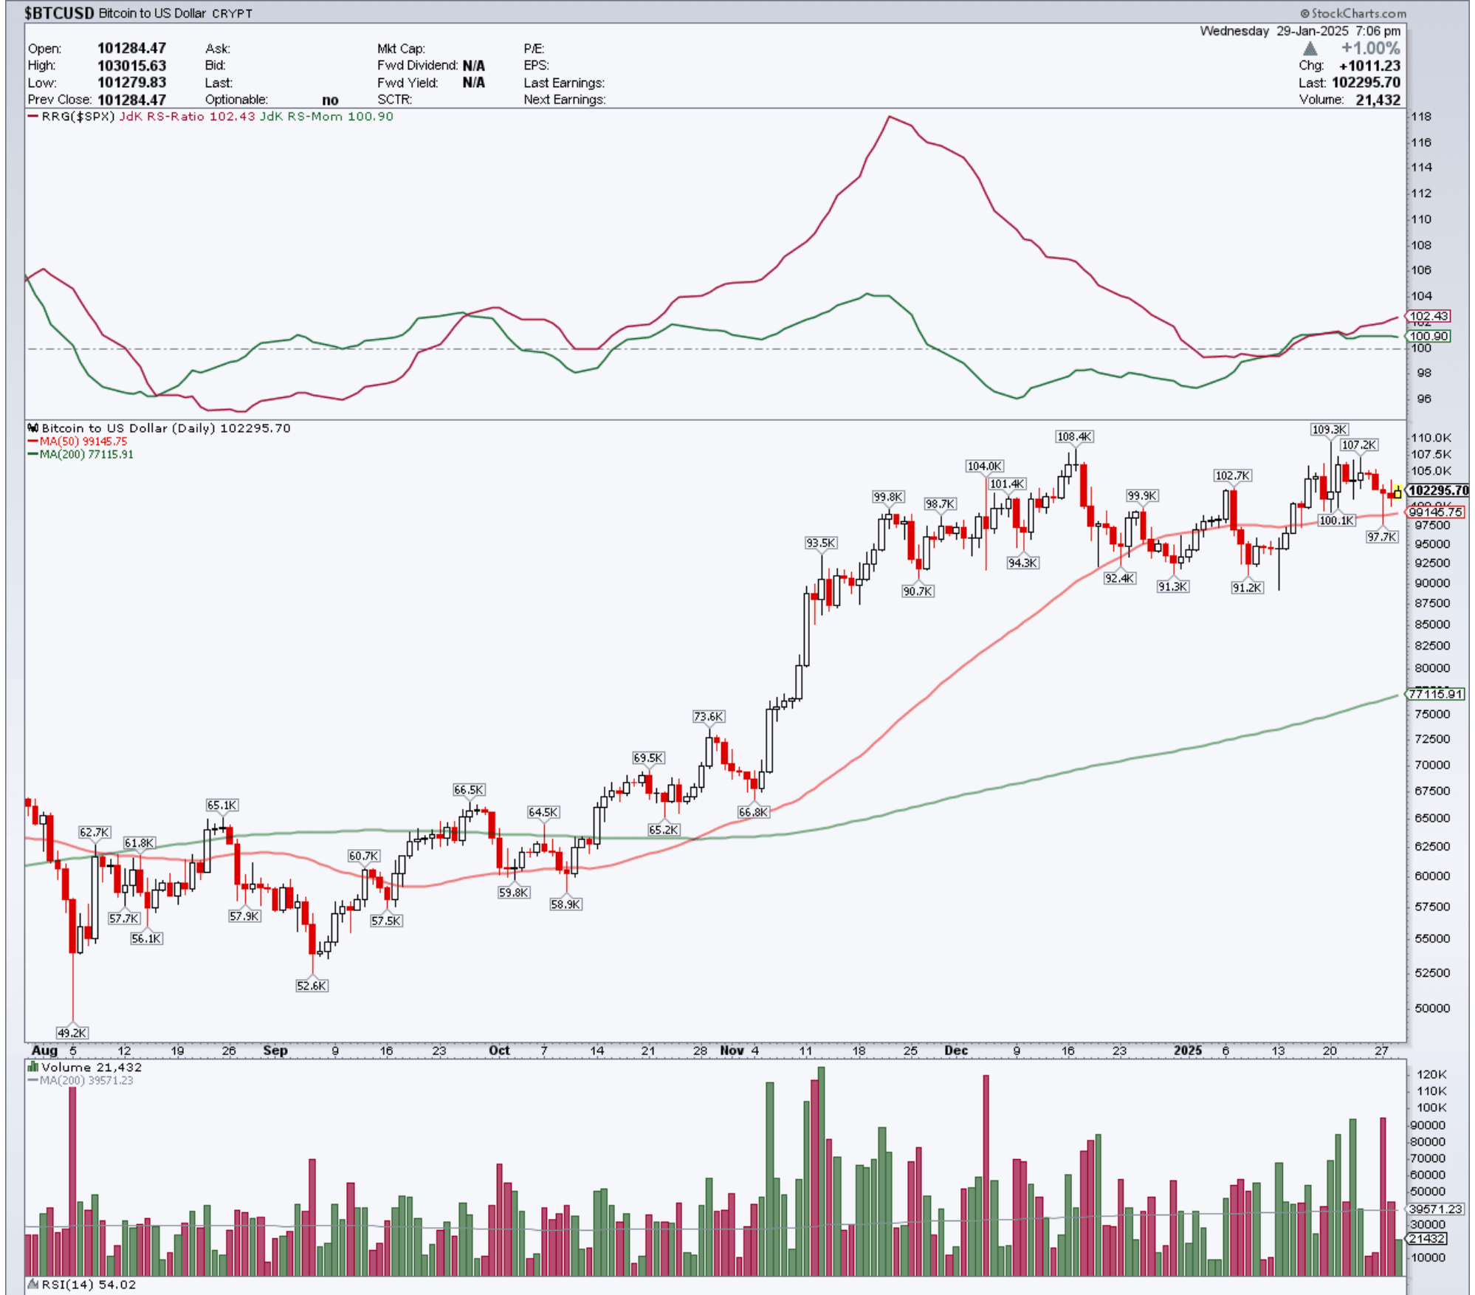Click the header Volume value 21,432
This screenshot has height=1295, width=1475.
[x=1378, y=100]
